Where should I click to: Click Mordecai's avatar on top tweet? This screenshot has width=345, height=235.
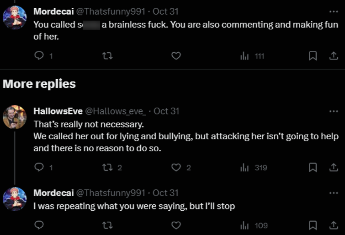tap(15, 17)
